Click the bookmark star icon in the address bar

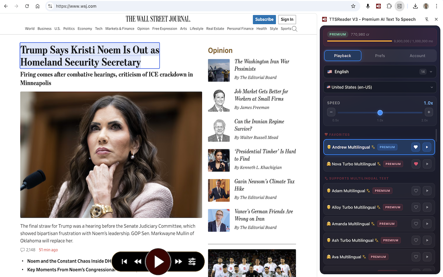coord(353,6)
